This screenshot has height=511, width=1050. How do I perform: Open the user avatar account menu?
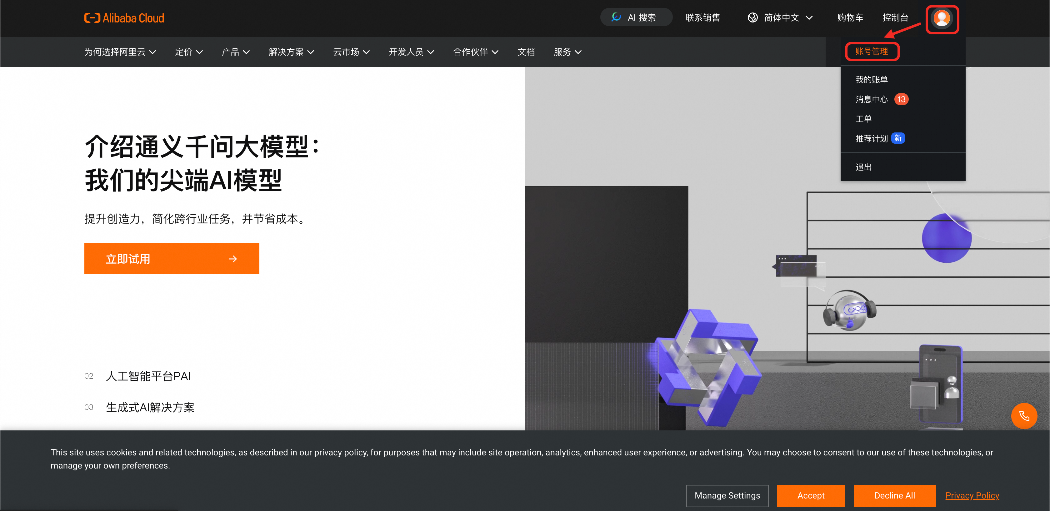click(942, 18)
